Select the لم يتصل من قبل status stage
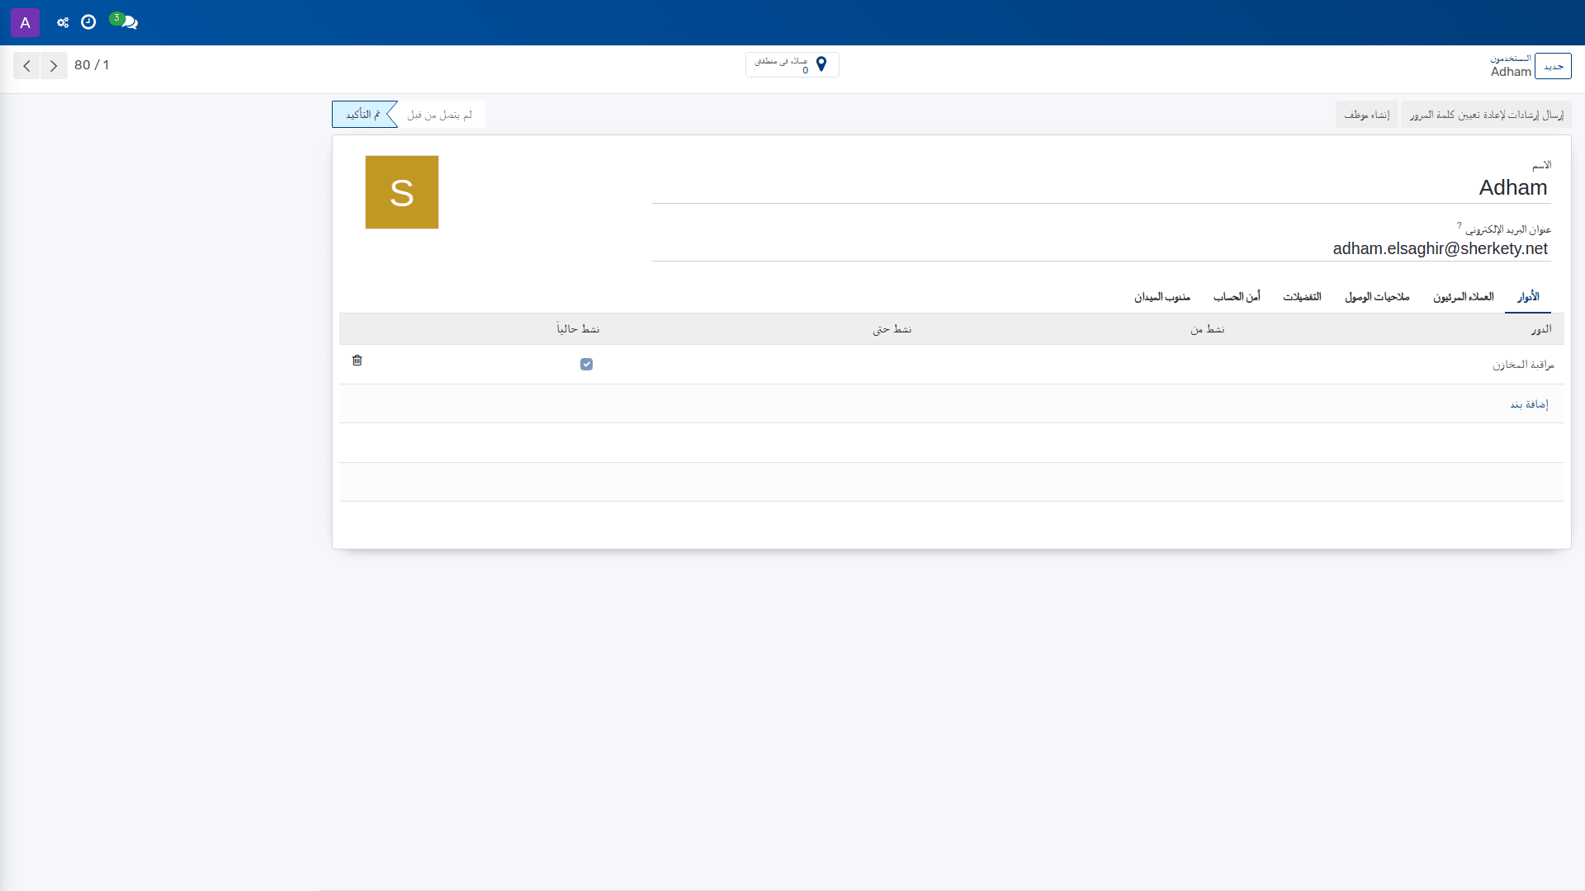This screenshot has width=1585, height=891. click(x=440, y=115)
